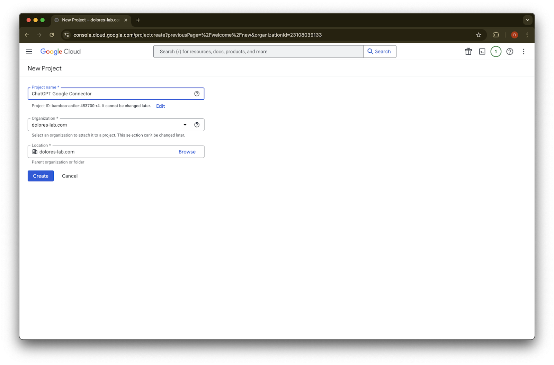Image resolution: width=554 pixels, height=365 pixels.
Task: Open the browser extensions puzzle icon
Action: point(496,35)
